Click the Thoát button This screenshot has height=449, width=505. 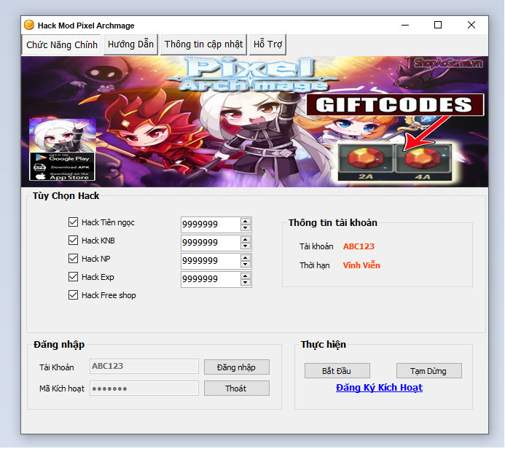pos(236,389)
